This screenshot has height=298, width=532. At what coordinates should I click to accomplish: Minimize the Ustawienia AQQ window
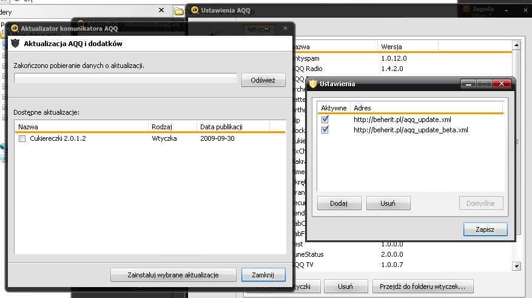click(x=506, y=10)
